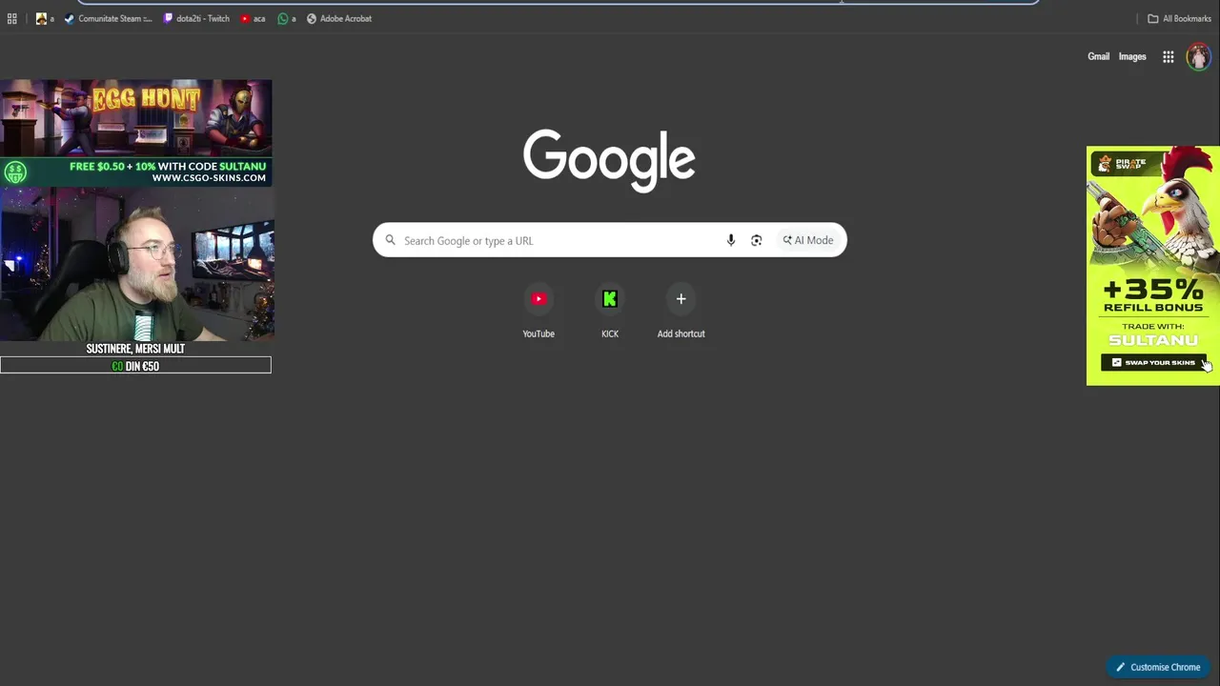The image size is (1220, 686).
Task: Open Google Images link
Action: pos(1132,56)
